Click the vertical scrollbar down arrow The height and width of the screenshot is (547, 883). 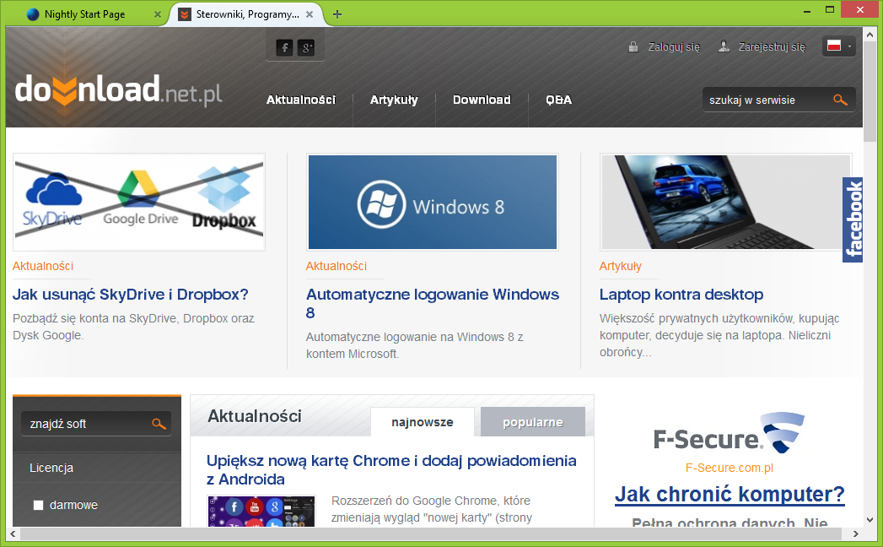[x=870, y=520]
